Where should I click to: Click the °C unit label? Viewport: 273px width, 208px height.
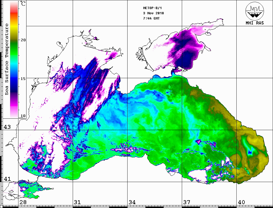(x=23, y=3)
